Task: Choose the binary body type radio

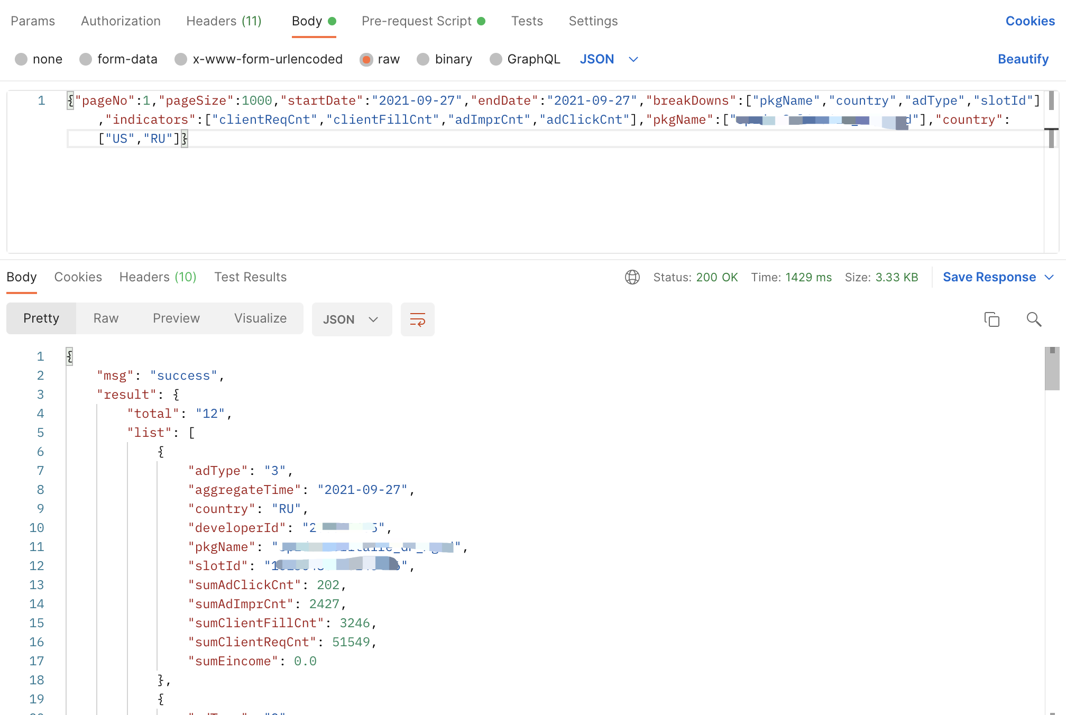Action: click(424, 59)
